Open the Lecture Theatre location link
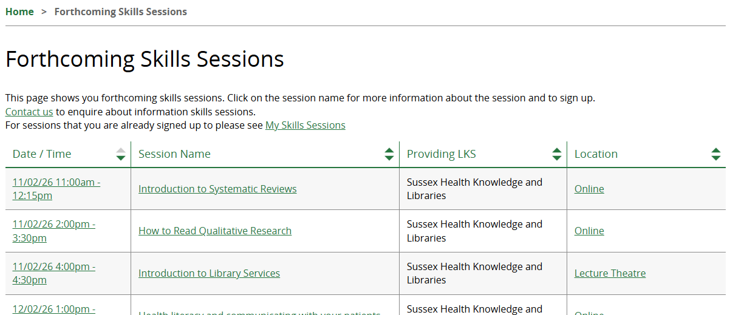 pyautogui.click(x=610, y=273)
